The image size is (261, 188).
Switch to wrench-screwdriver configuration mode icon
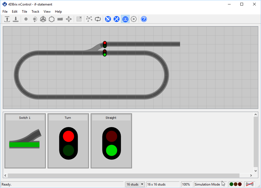point(117,19)
